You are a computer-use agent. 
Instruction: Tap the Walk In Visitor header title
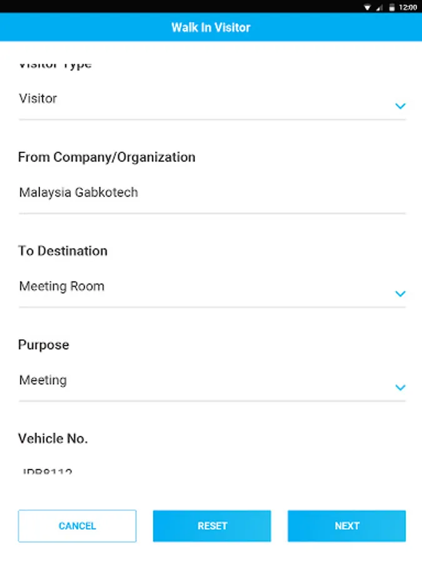coord(211,27)
